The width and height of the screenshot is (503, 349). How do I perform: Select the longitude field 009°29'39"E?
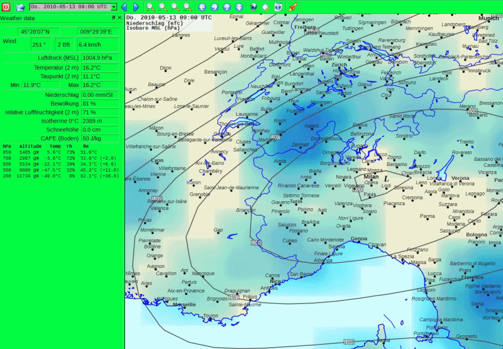[x=96, y=31]
